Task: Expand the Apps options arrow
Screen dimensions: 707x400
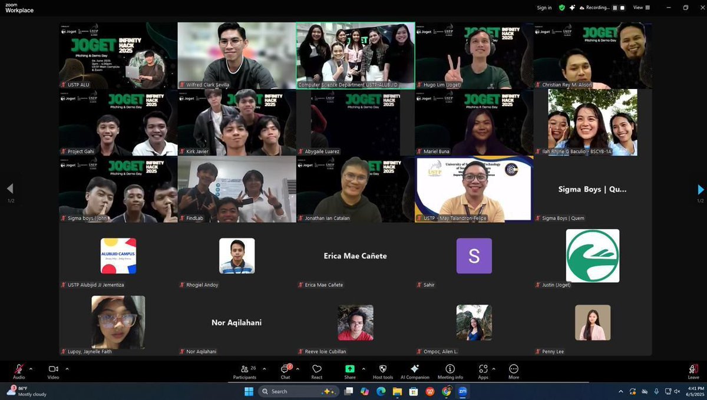Action: [x=494, y=369]
